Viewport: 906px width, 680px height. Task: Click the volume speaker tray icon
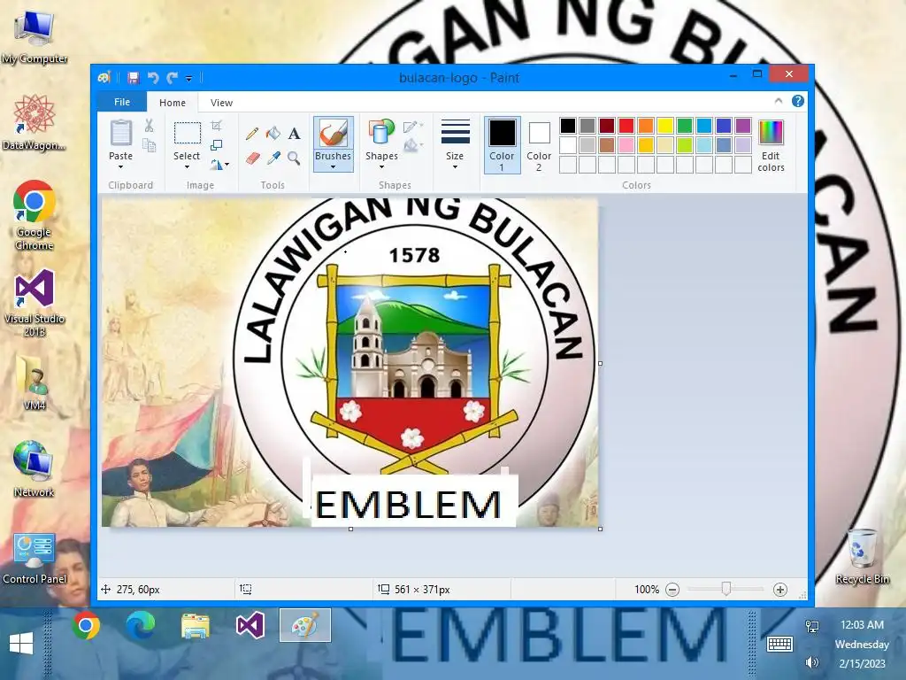pos(812,662)
